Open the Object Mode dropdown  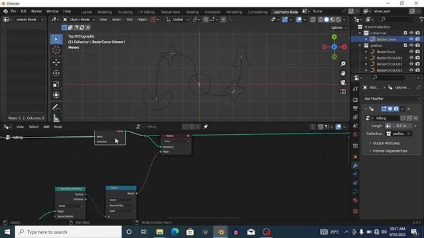[x=79, y=19]
